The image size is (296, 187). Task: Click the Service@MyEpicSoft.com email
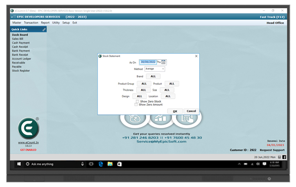[161, 142]
